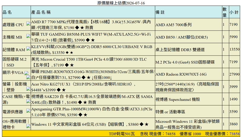Viewport: 242px width, 137px height.
Task: Select the 記憶體 RAM category label
Action: (x=14, y=50)
